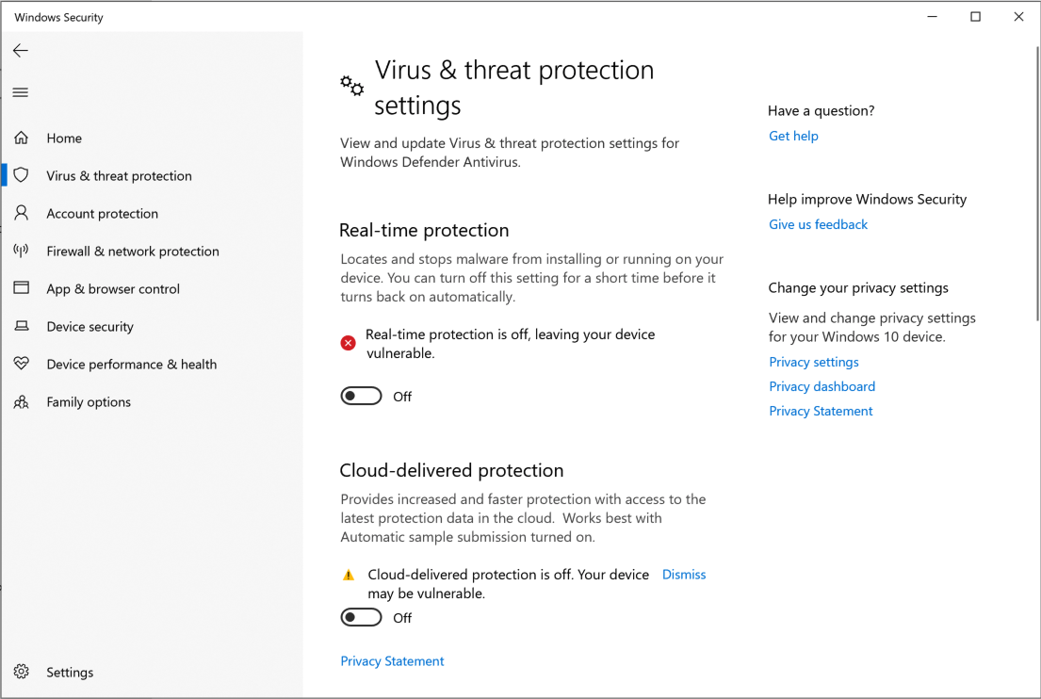The width and height of the screenshot is (1041, 699).
Task: Click the Device performance & health heart icon
Action: click(x=21, y=365)
